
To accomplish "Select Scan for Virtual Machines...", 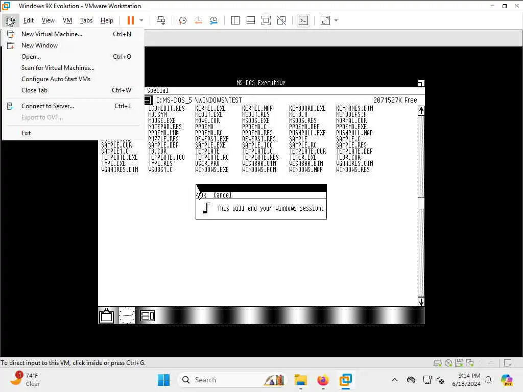I will pos(74,68).
